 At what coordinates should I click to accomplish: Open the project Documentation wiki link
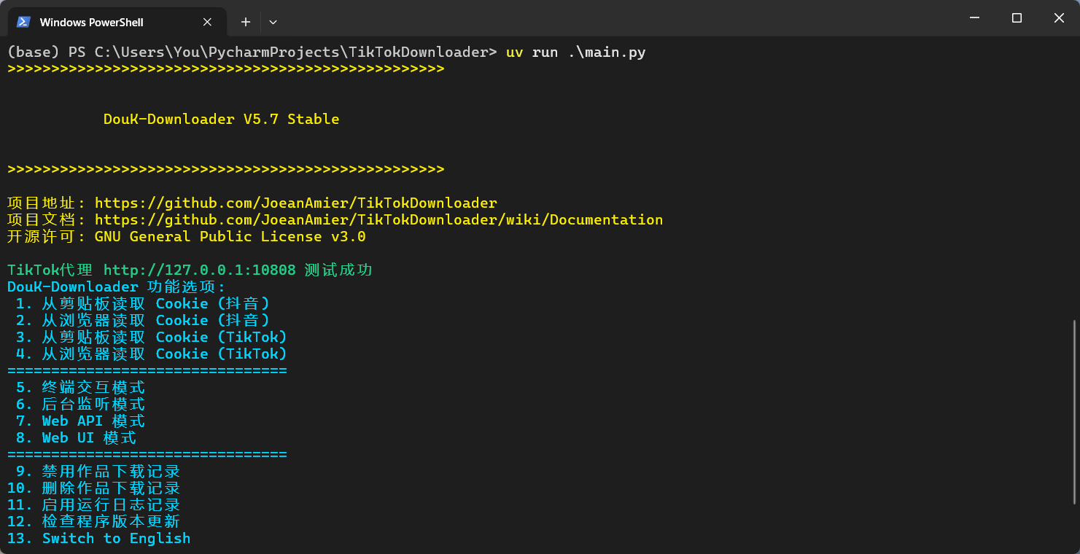pyautogui.click(x=379, y=219)
